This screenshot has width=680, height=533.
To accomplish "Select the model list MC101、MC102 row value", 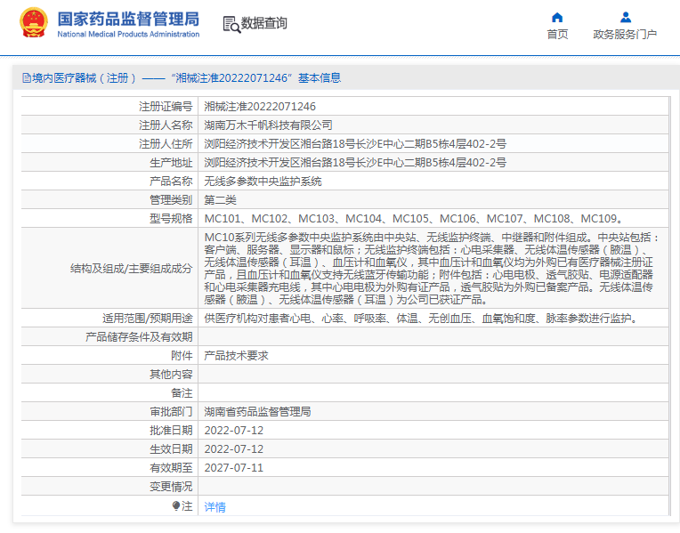I will (414, 219).
